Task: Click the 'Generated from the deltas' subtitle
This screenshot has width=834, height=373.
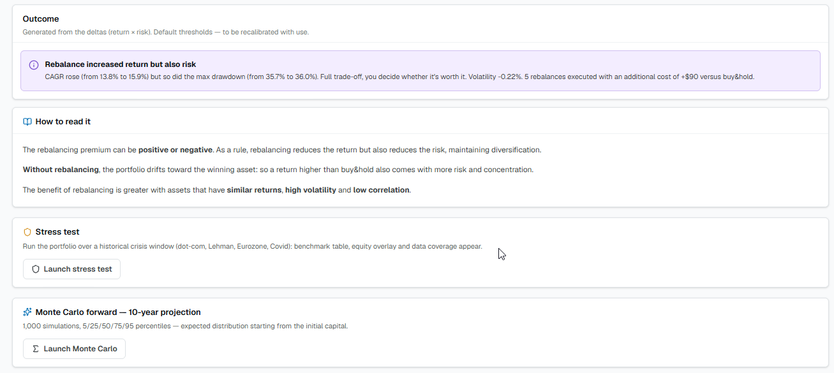Action: point(166,32)
